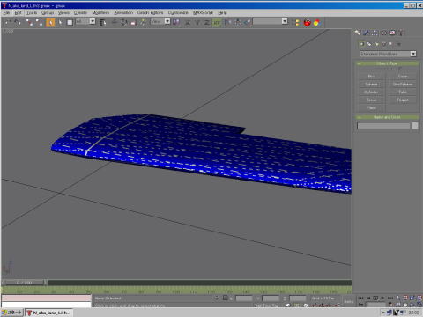
Task: Select the Geometry category icon
Action: click(362, 44)
